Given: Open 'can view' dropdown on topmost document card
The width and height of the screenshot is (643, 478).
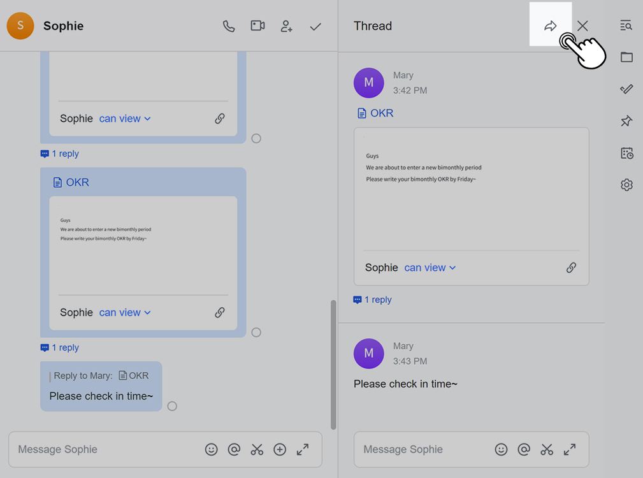Looking at the screenshot, I should click(125, 119).
